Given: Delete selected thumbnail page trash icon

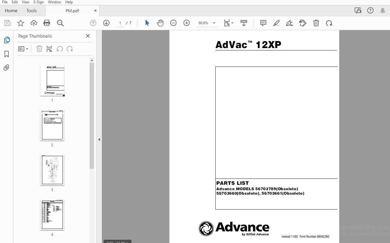Looking at the screenshot, I should point(39,49).
